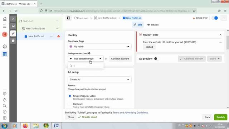Open the Facebook Page dropdown
229x129 pixels.
[x=99, y=47]
